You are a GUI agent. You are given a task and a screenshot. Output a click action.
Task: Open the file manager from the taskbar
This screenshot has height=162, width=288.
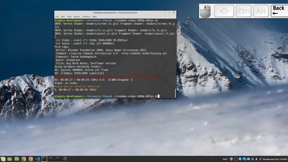(x=17, y=159)
